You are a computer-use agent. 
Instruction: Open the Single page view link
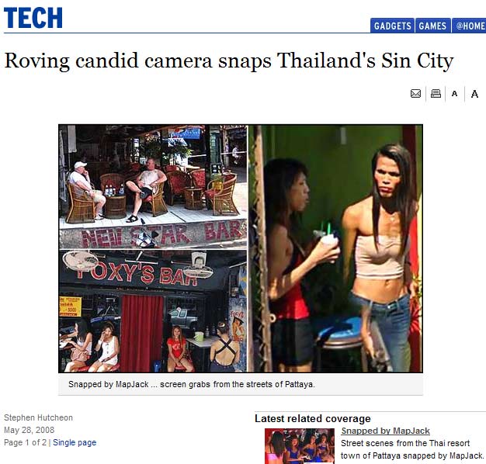75,442
